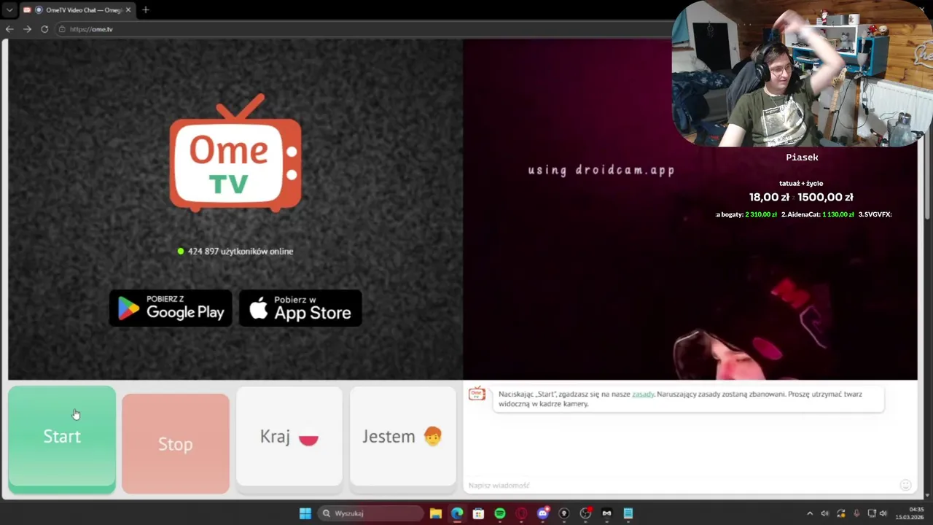Open a new browser tab

[x=146, y=10]
